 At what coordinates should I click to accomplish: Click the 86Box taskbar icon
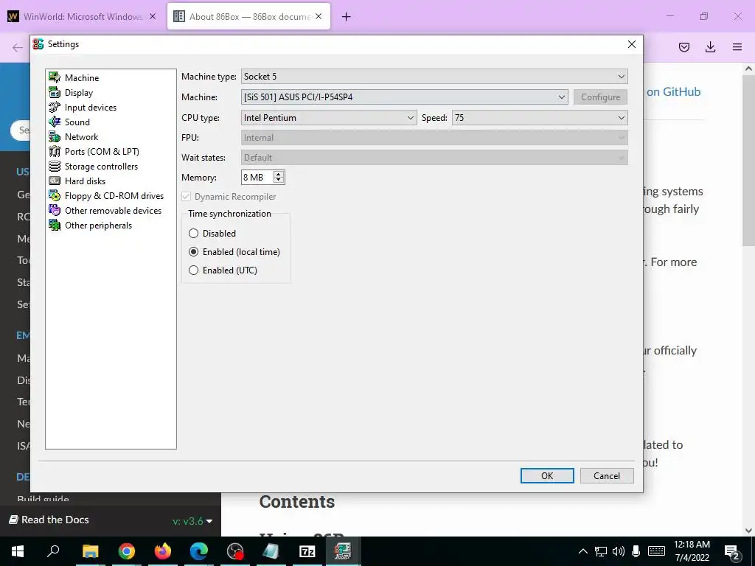343,551
